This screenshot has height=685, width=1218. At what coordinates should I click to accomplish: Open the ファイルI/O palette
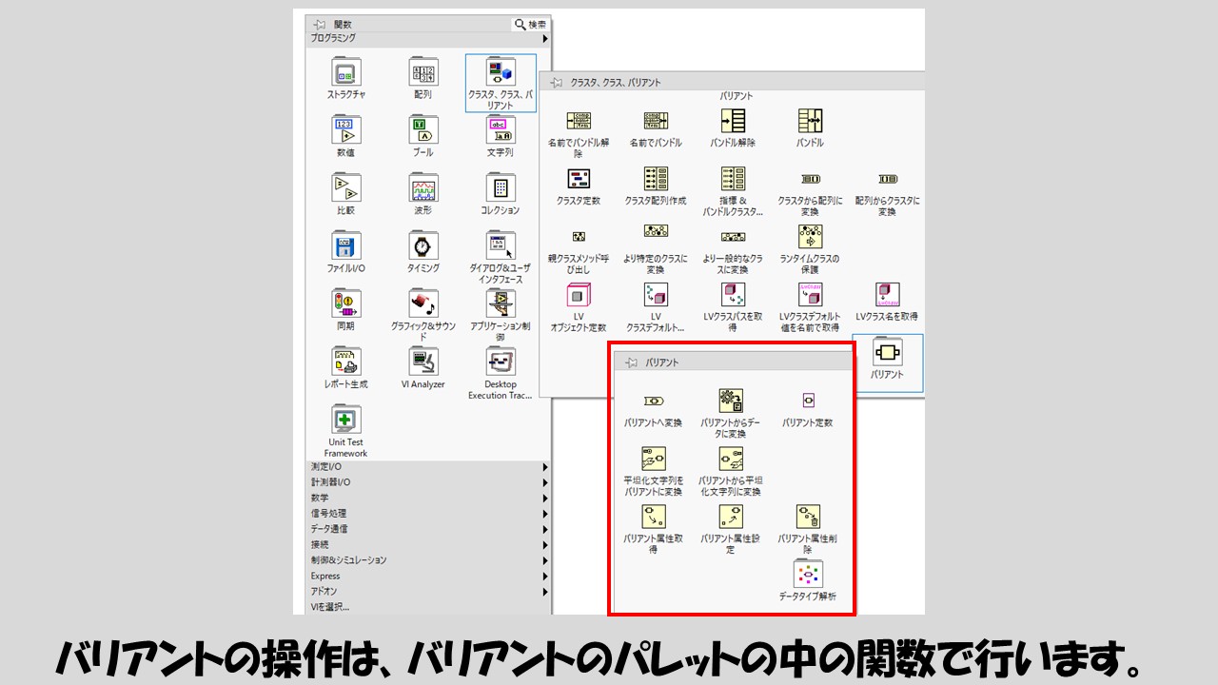(346, 247)
